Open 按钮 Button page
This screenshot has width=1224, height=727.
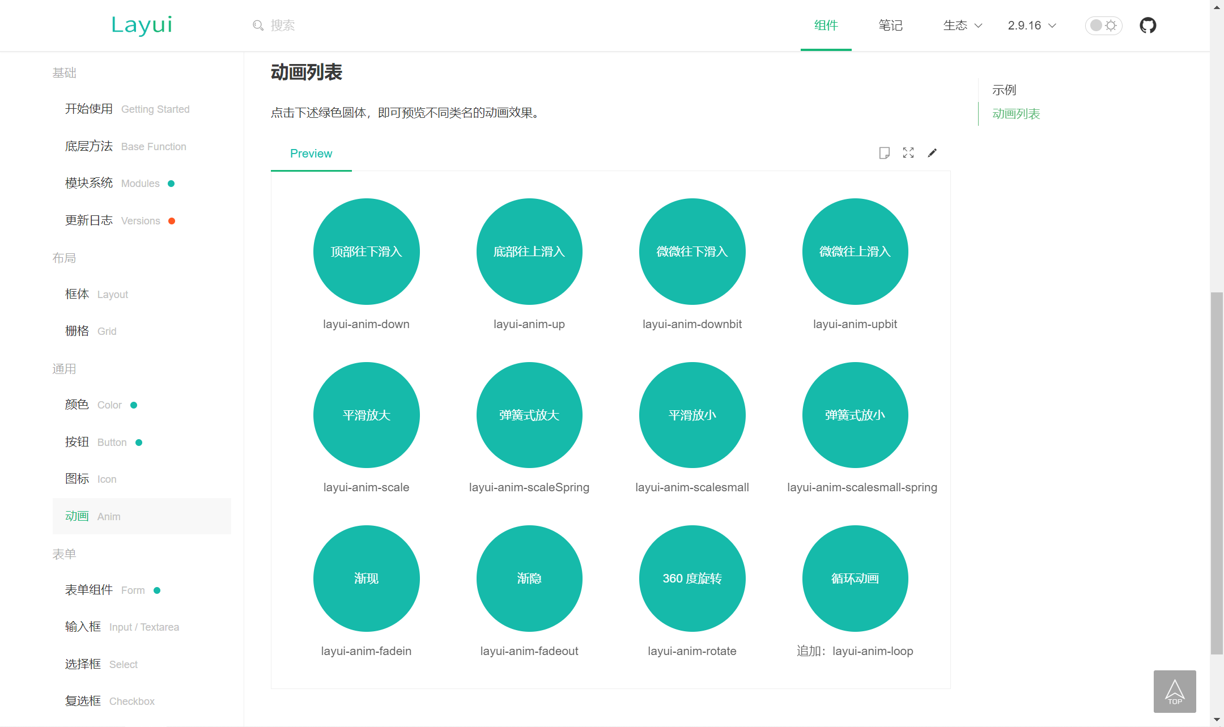tap(142, 442)
